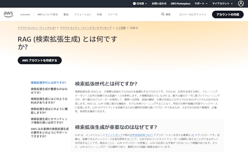Viewport: 248px width, 152px height.
Task: Open AWS Marketplace link
Action: pos(180,3)
